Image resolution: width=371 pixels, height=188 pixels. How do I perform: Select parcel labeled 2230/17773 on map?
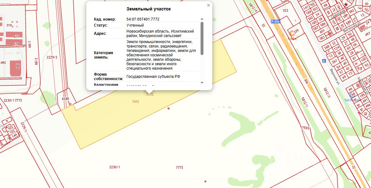coord(13,100)
